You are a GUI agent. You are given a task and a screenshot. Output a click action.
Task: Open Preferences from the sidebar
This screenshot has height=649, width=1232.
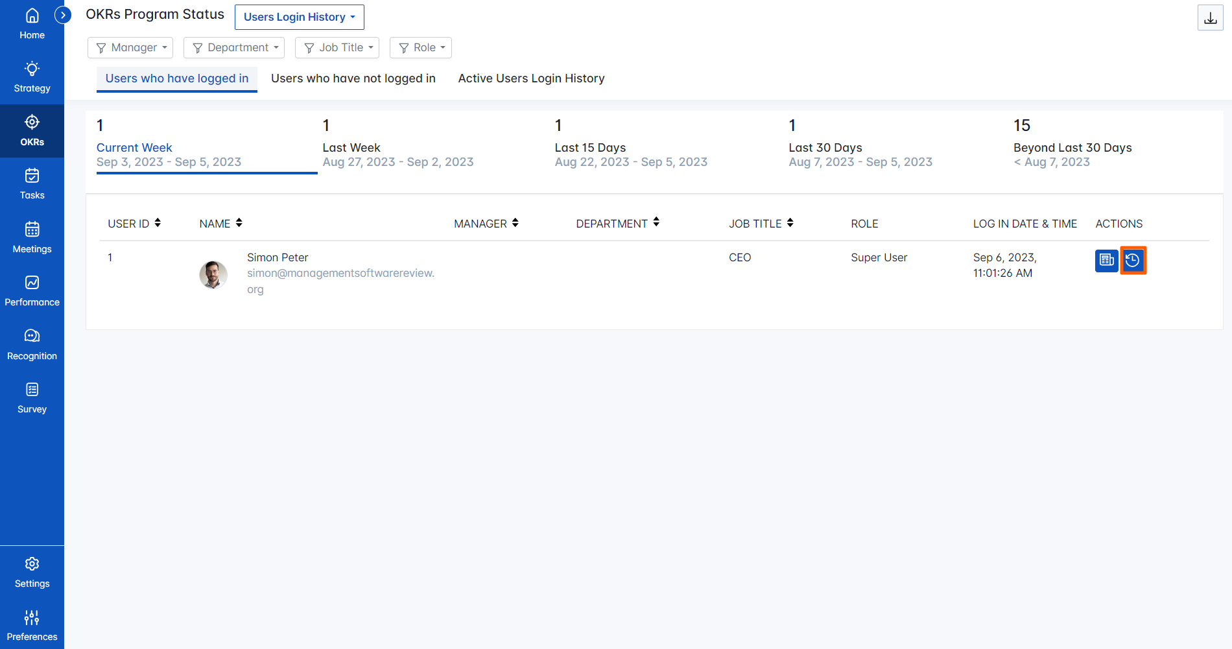pyautogui.click(x=32, y=626)
